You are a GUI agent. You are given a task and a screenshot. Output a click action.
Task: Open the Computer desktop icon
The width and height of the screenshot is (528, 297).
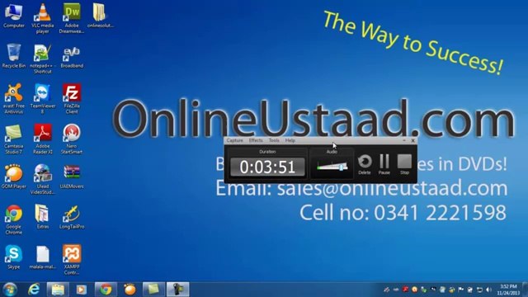coord(13,16)
